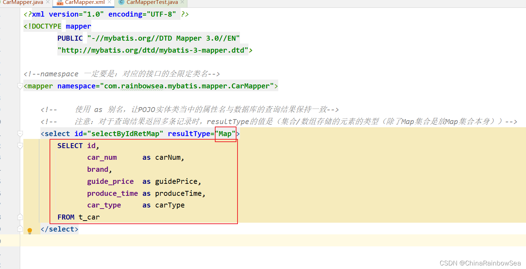
Task: Collapse the mapper namespace element fold
Action: pos(20,86)
